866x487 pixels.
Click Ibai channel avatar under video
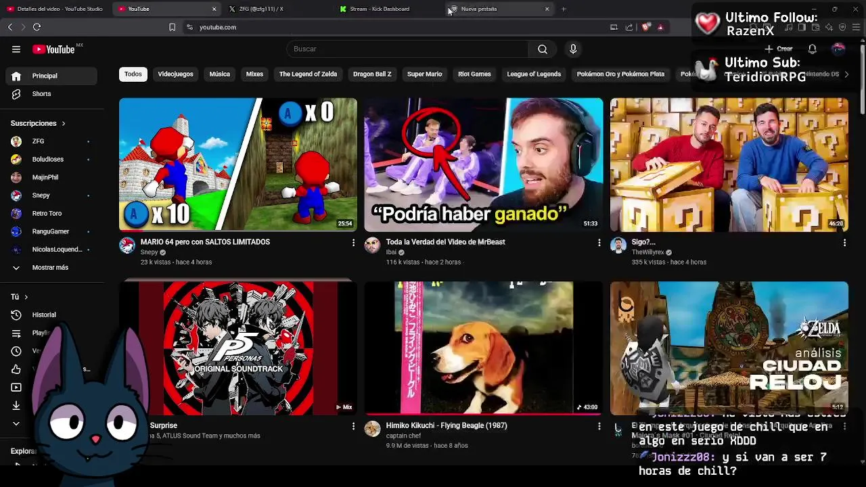point(372,246)
